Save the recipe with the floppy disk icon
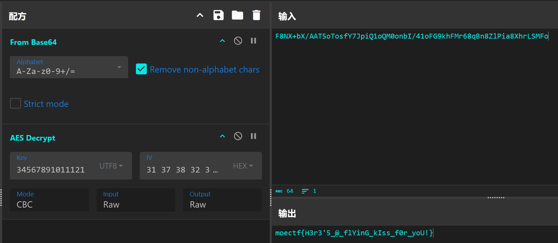Viewport: 558px width, 243px height. pyautogui.click(x=218, y=15)
